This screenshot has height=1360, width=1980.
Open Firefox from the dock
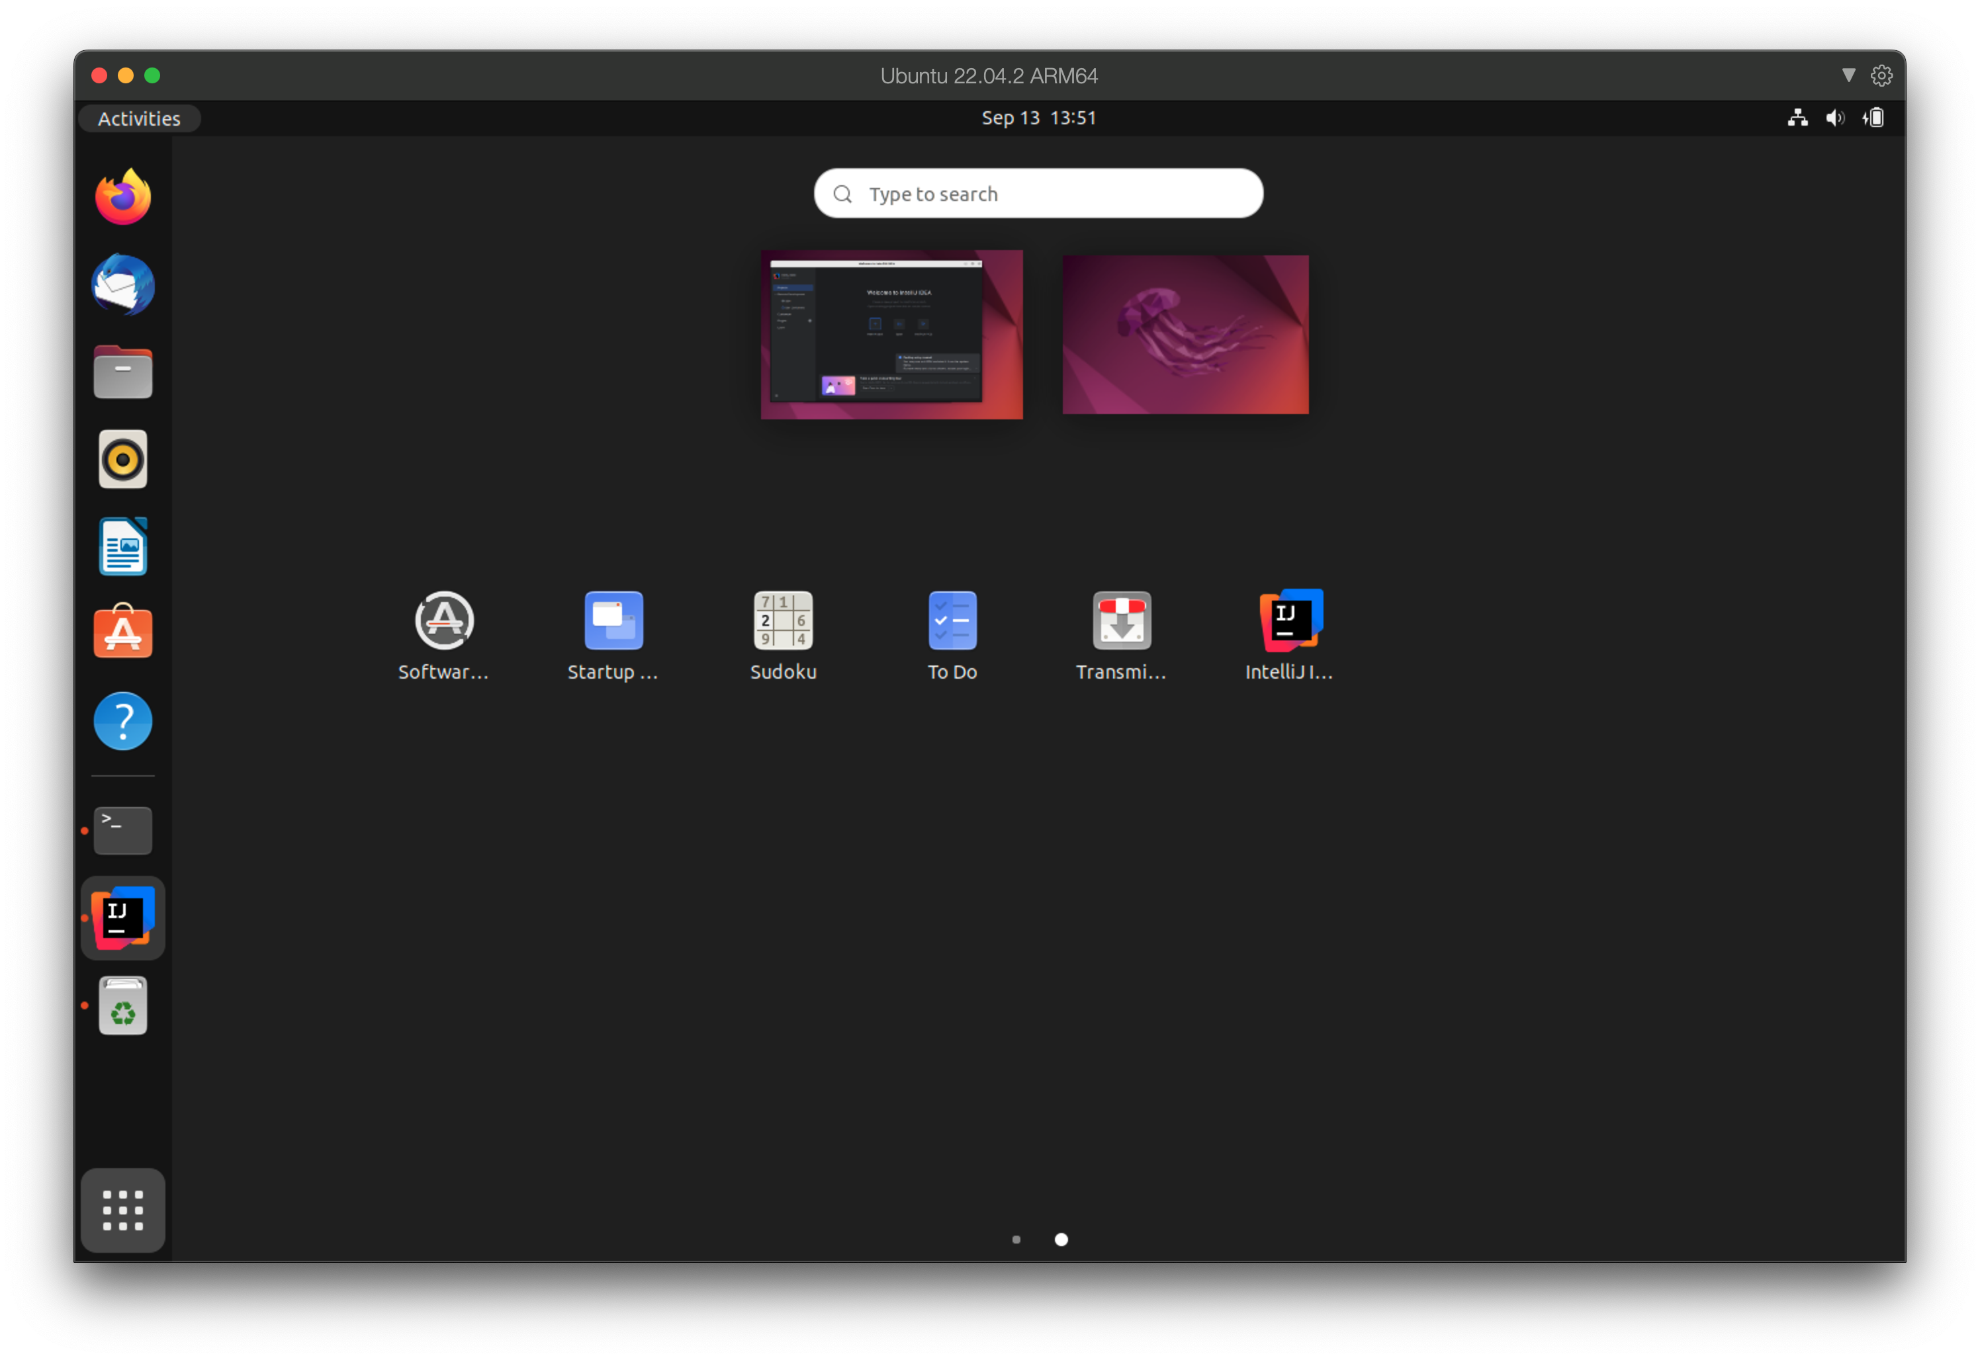coord(122,196)
